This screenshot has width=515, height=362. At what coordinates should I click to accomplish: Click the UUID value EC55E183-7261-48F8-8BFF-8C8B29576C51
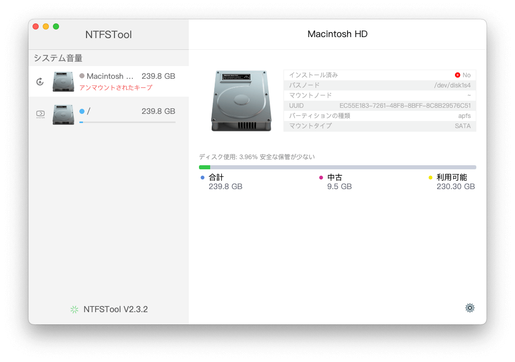click(405, 106)
